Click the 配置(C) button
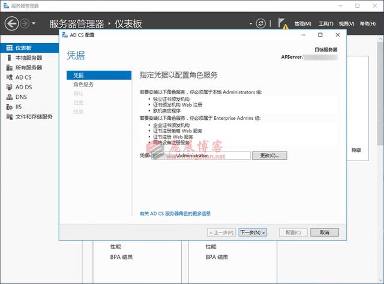384x284 pixels. click(293, 232)
